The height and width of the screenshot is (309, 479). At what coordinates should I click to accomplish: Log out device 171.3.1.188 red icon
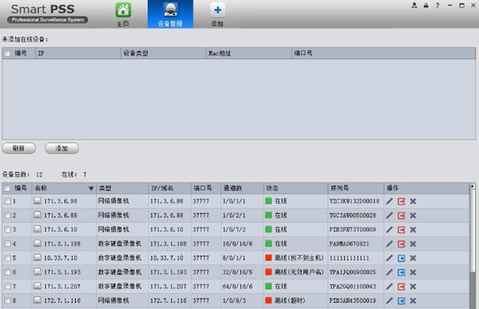click(402, 244)
